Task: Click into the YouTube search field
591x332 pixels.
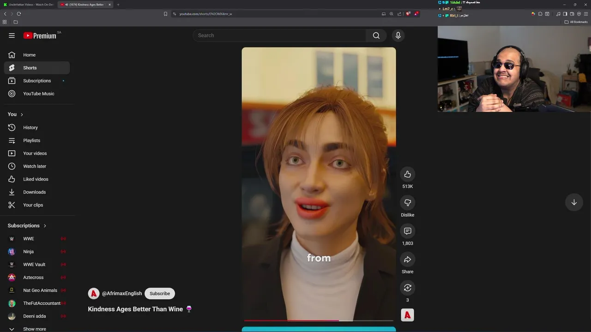Action: click(x=280, y=36)
